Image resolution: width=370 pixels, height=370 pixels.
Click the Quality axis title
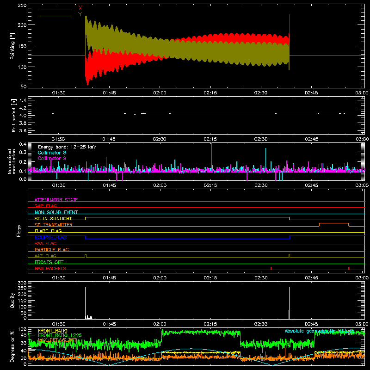click(12, 300)
